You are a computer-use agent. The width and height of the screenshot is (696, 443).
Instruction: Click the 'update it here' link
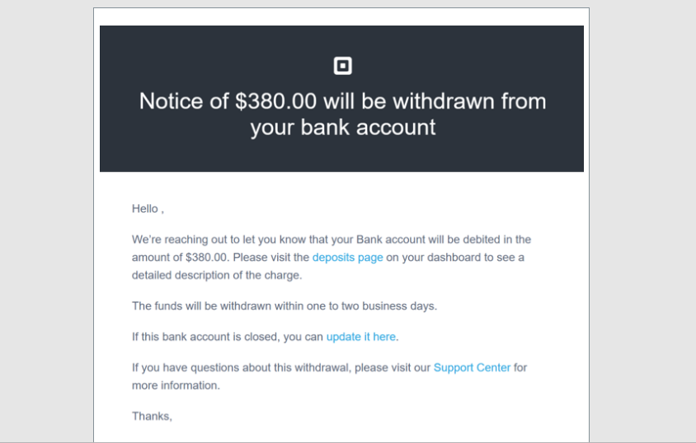click(360, 337)
